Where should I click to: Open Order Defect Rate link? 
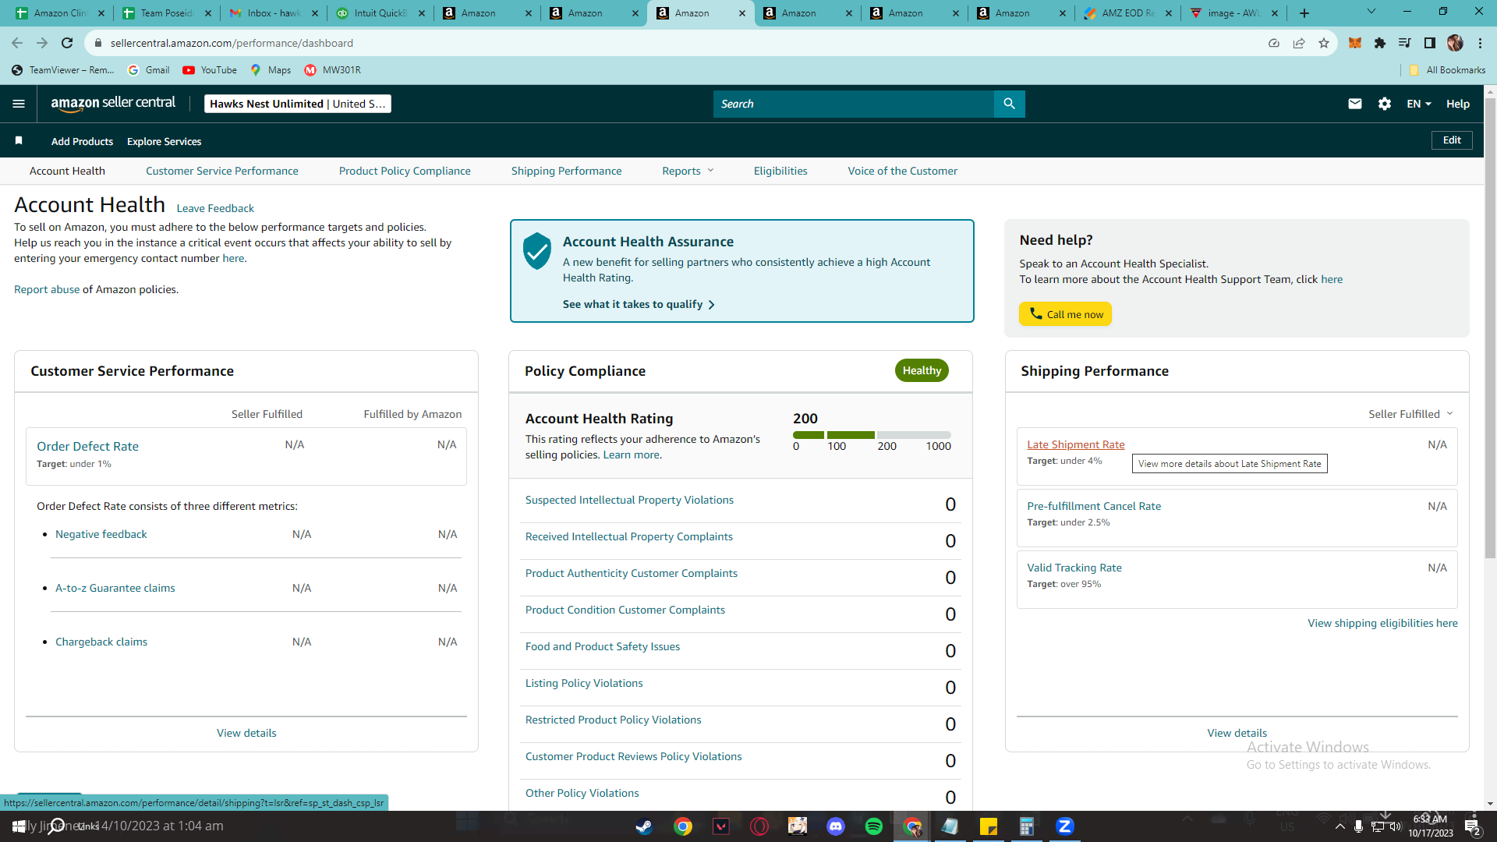87,446
